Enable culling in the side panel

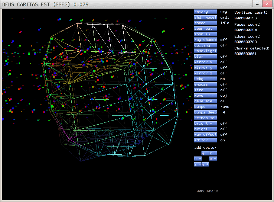tap(205, 45)
